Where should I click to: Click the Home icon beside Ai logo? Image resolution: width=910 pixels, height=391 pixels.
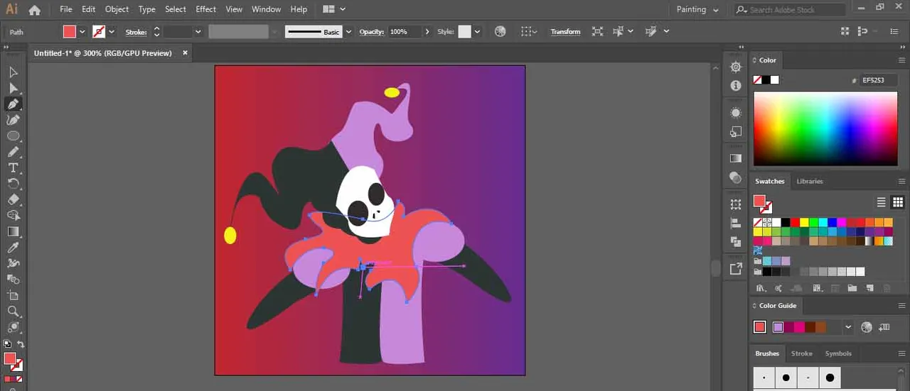(34, 10)
